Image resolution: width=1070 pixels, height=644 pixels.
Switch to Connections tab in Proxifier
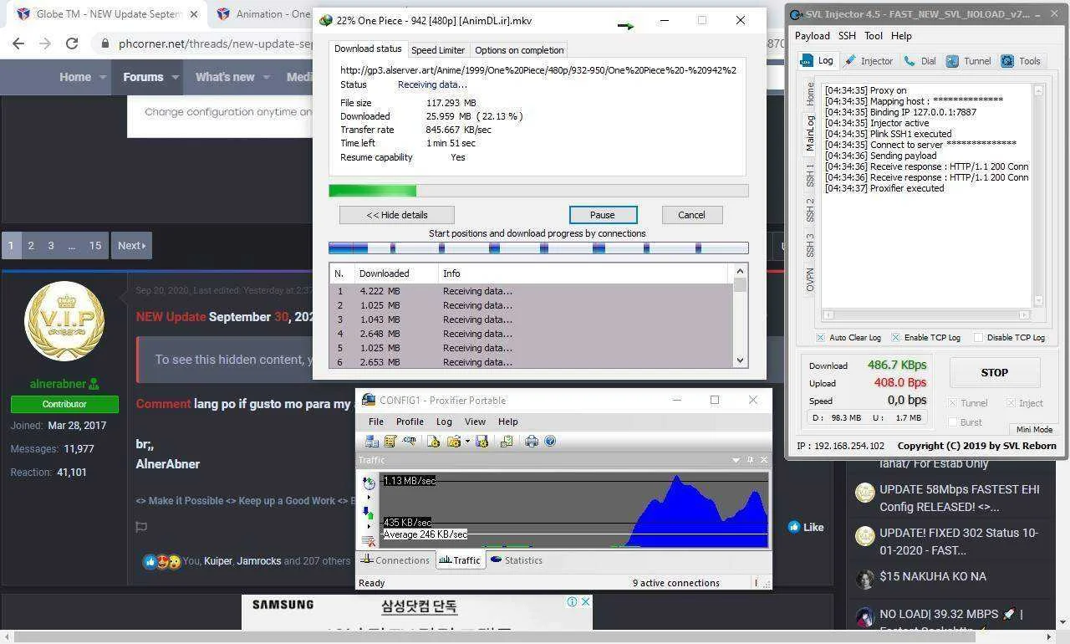(395, 560)
